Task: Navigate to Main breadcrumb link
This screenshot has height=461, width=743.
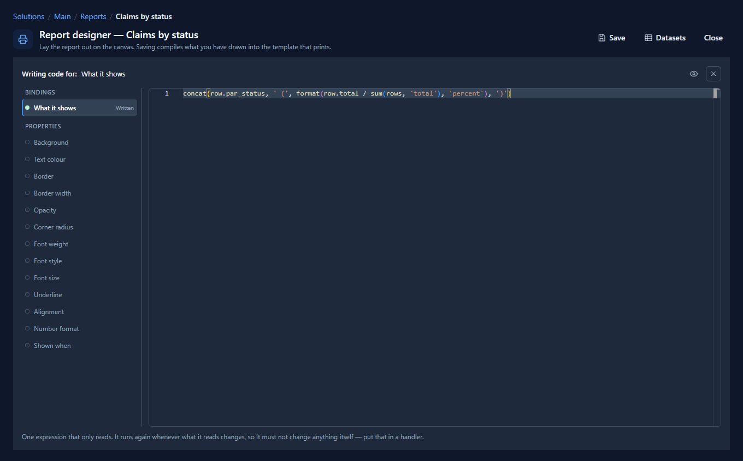Action: coord(62,16)
